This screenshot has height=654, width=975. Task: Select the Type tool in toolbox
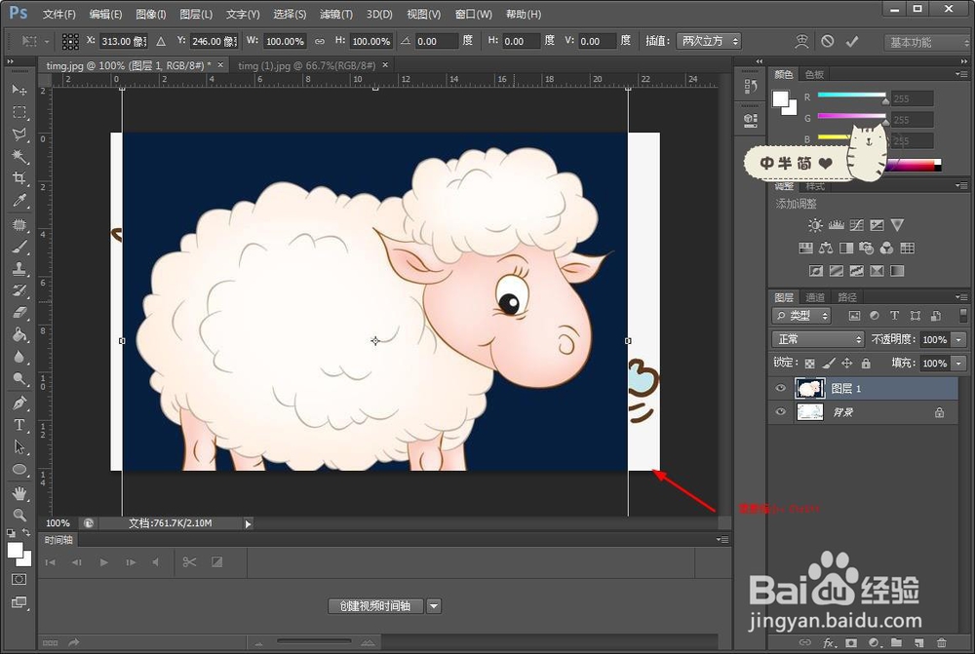point(19,425)
